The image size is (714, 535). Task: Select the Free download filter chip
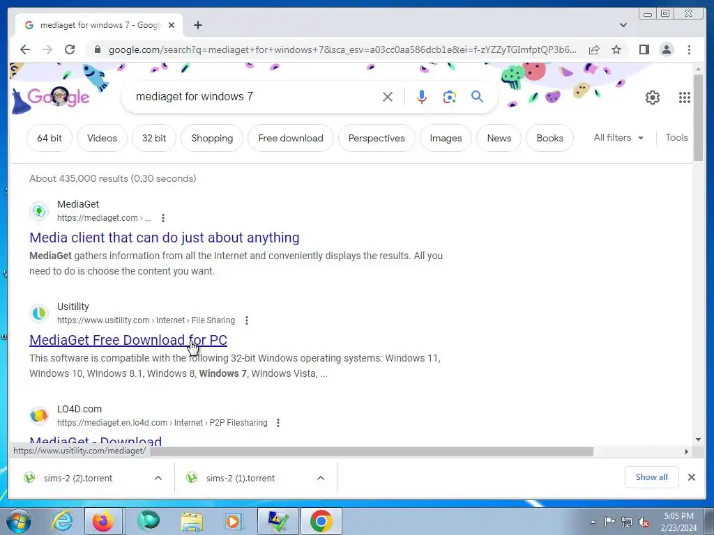[291, 138]
